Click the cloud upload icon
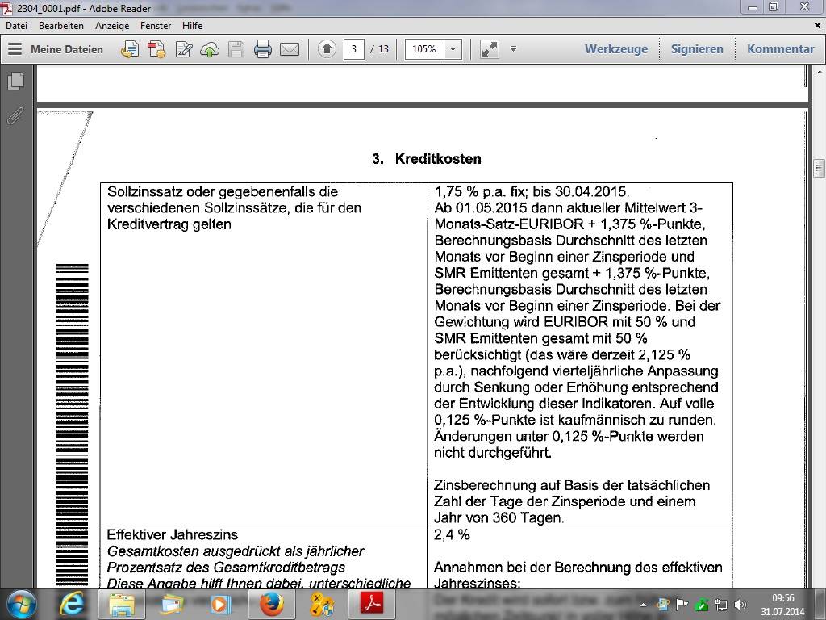This screenshot has height=620, width=826. [210, 49]
